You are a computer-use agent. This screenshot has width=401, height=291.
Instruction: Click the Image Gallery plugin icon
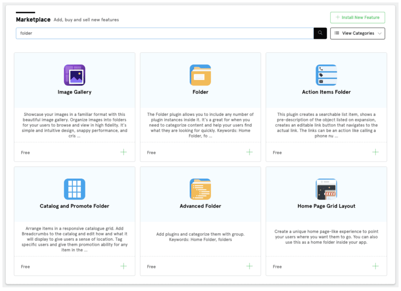pos(74,75)
